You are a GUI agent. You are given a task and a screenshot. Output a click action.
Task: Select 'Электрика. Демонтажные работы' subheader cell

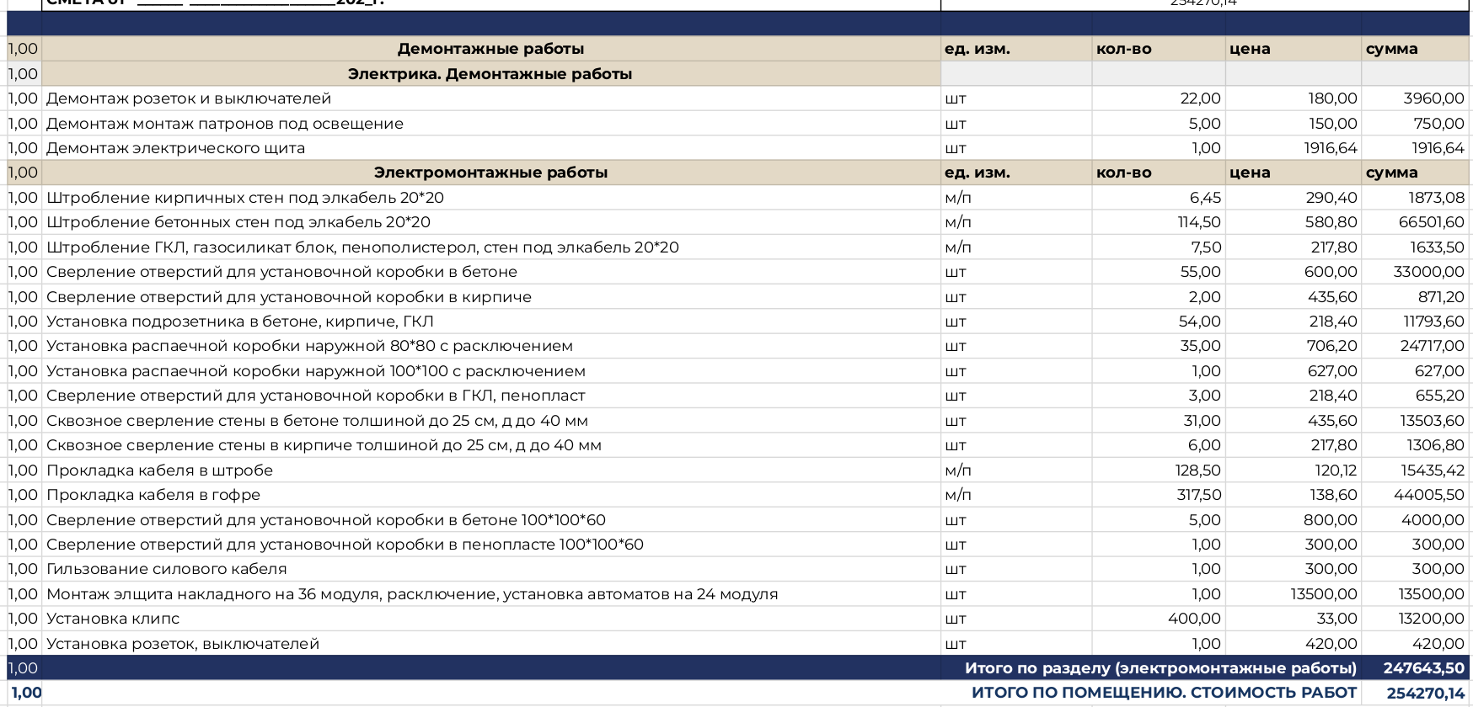(490, 74)
